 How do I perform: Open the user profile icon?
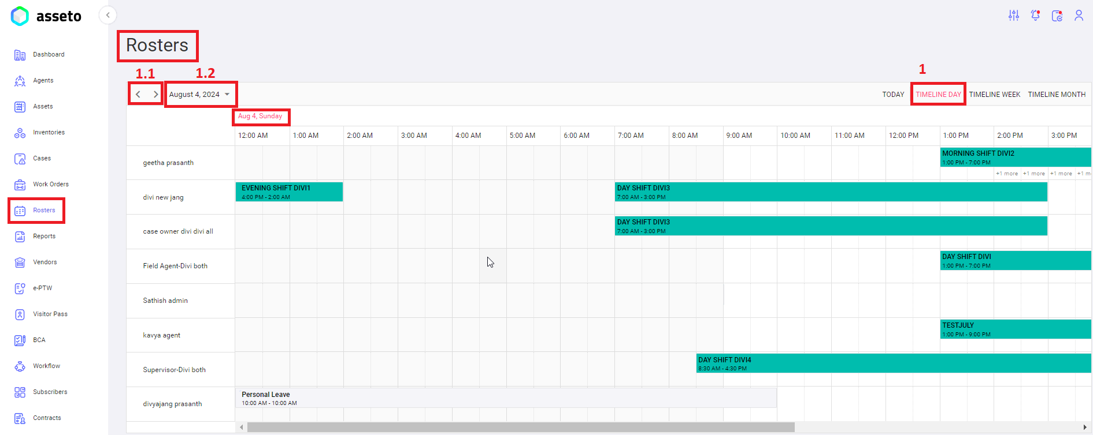click(x=1079, y=16)
